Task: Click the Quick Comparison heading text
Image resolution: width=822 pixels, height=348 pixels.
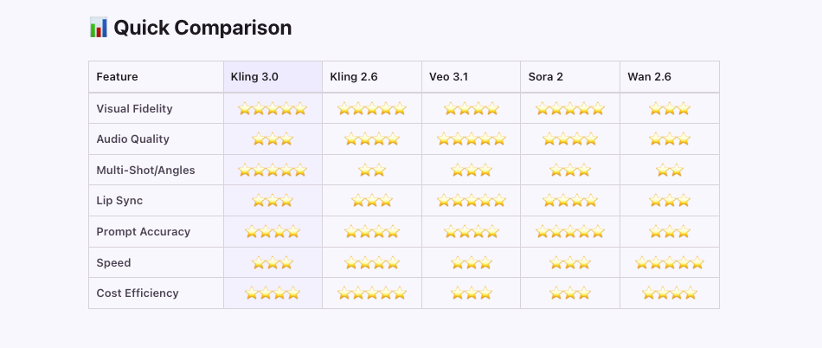Action: (x=202, y=28)
